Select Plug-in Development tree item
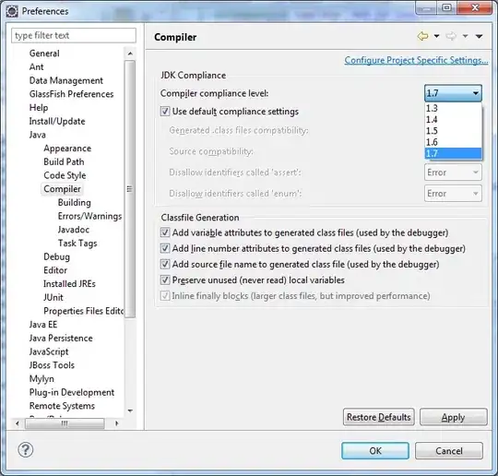Screen dimensions: 498x476 coord(71,392)
